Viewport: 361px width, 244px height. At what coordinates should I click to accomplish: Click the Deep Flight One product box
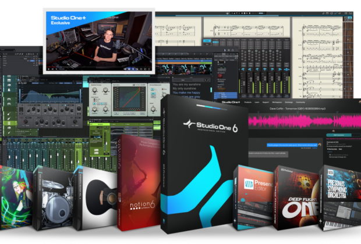click(296, 198)
